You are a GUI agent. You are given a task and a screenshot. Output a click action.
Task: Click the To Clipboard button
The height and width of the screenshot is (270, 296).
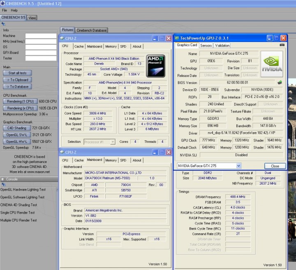[x=17, y=80]
